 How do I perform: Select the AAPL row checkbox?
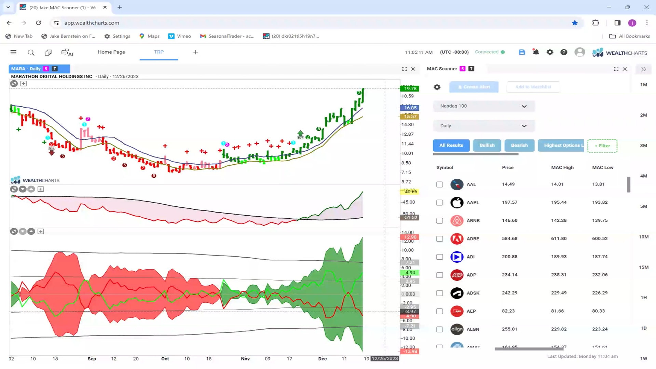coord(440,203)
